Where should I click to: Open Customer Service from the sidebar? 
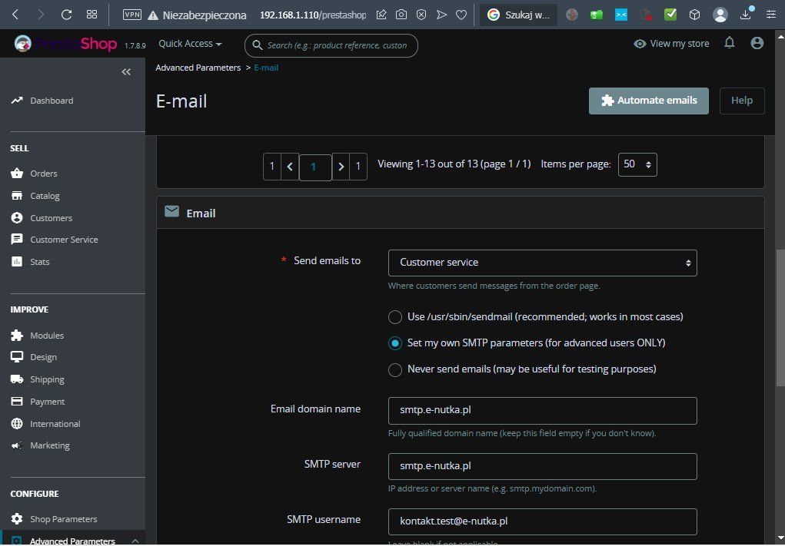63,239
